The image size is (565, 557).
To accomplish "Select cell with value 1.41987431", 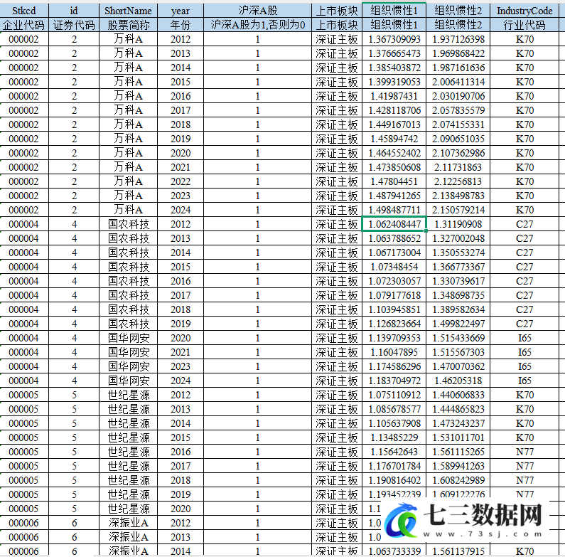I will tap(394, 96).
